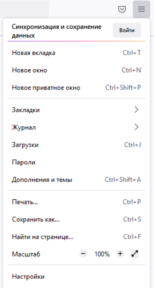Zoom out with the minus icon
Viewport: 154px width, 288px height.
point(84,254)
